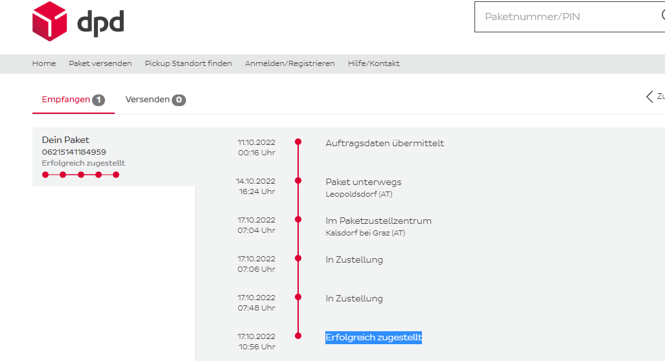Click the parcel progress dots indicator
Screen dimensions: 665x361
point(80,175)
